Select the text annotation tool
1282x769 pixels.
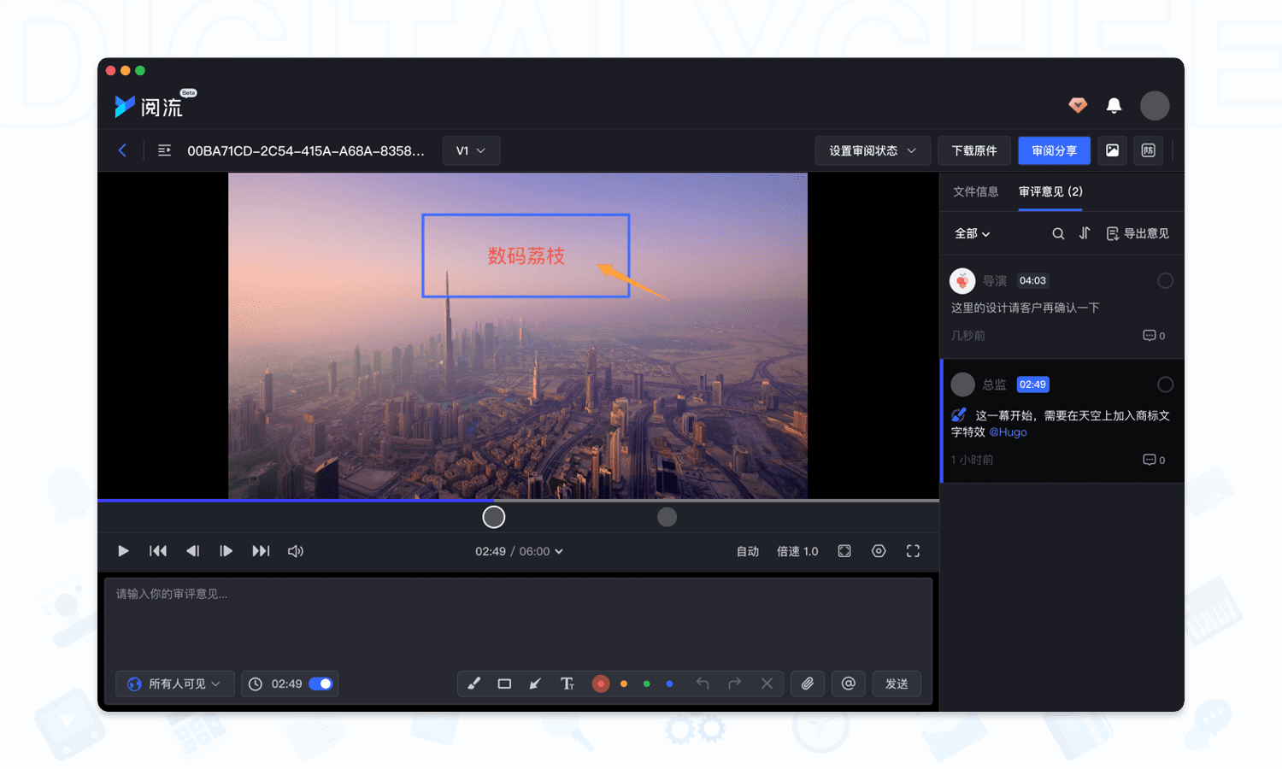pos(567,684)
